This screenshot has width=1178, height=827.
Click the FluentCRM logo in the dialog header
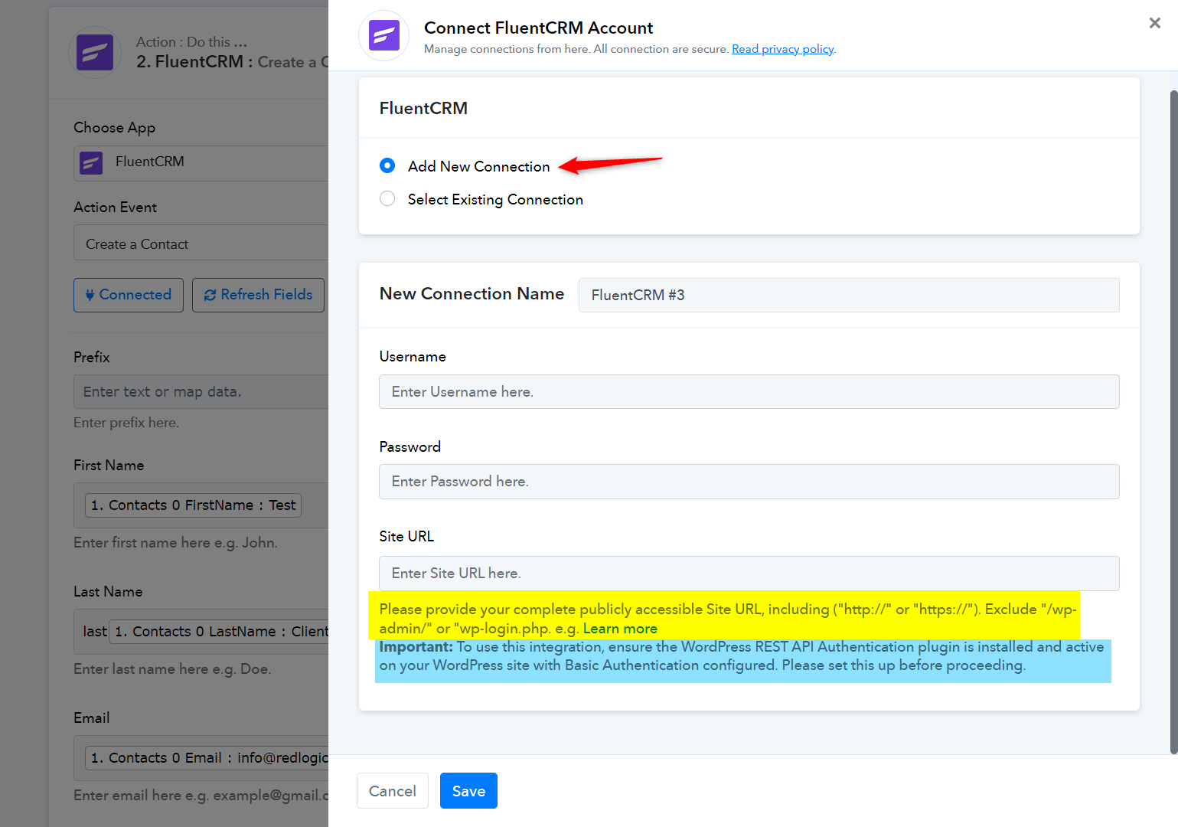point(384,35)
